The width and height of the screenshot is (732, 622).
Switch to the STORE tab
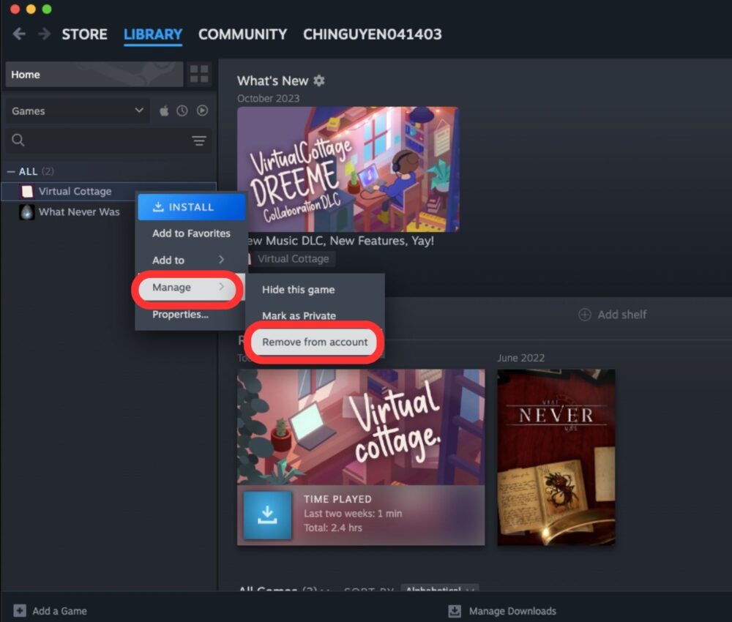83,34
